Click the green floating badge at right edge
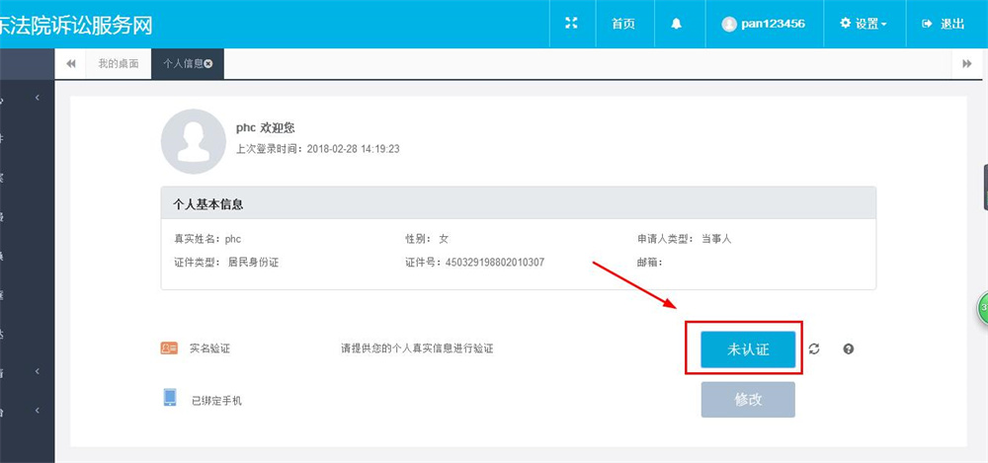The image size is (988, 463). click(x=982, y=309)
